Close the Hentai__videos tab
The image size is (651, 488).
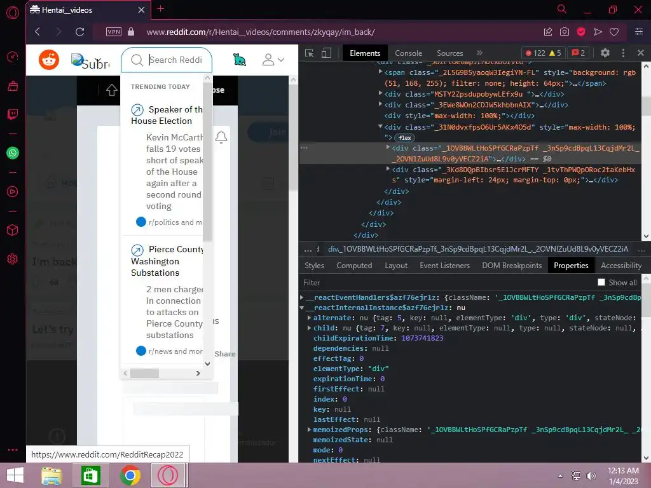(x=141, y=10)
